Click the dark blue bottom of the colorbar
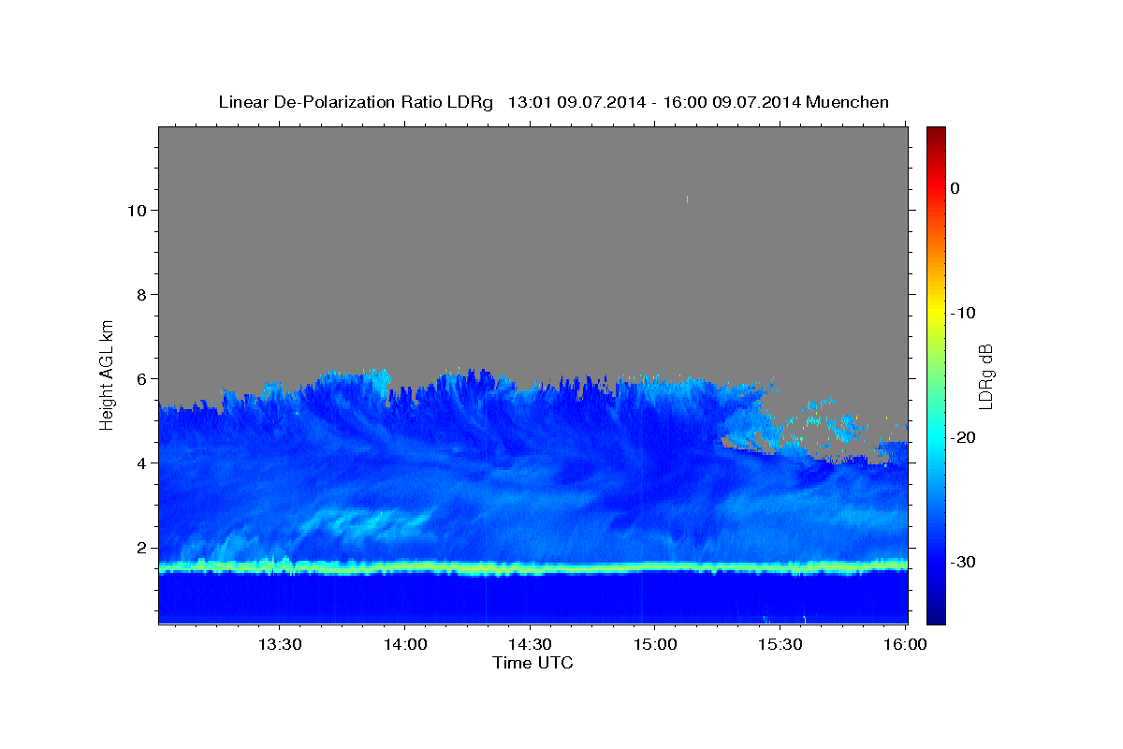Viewport: 1123px width, 749px height. click(936, 617)
